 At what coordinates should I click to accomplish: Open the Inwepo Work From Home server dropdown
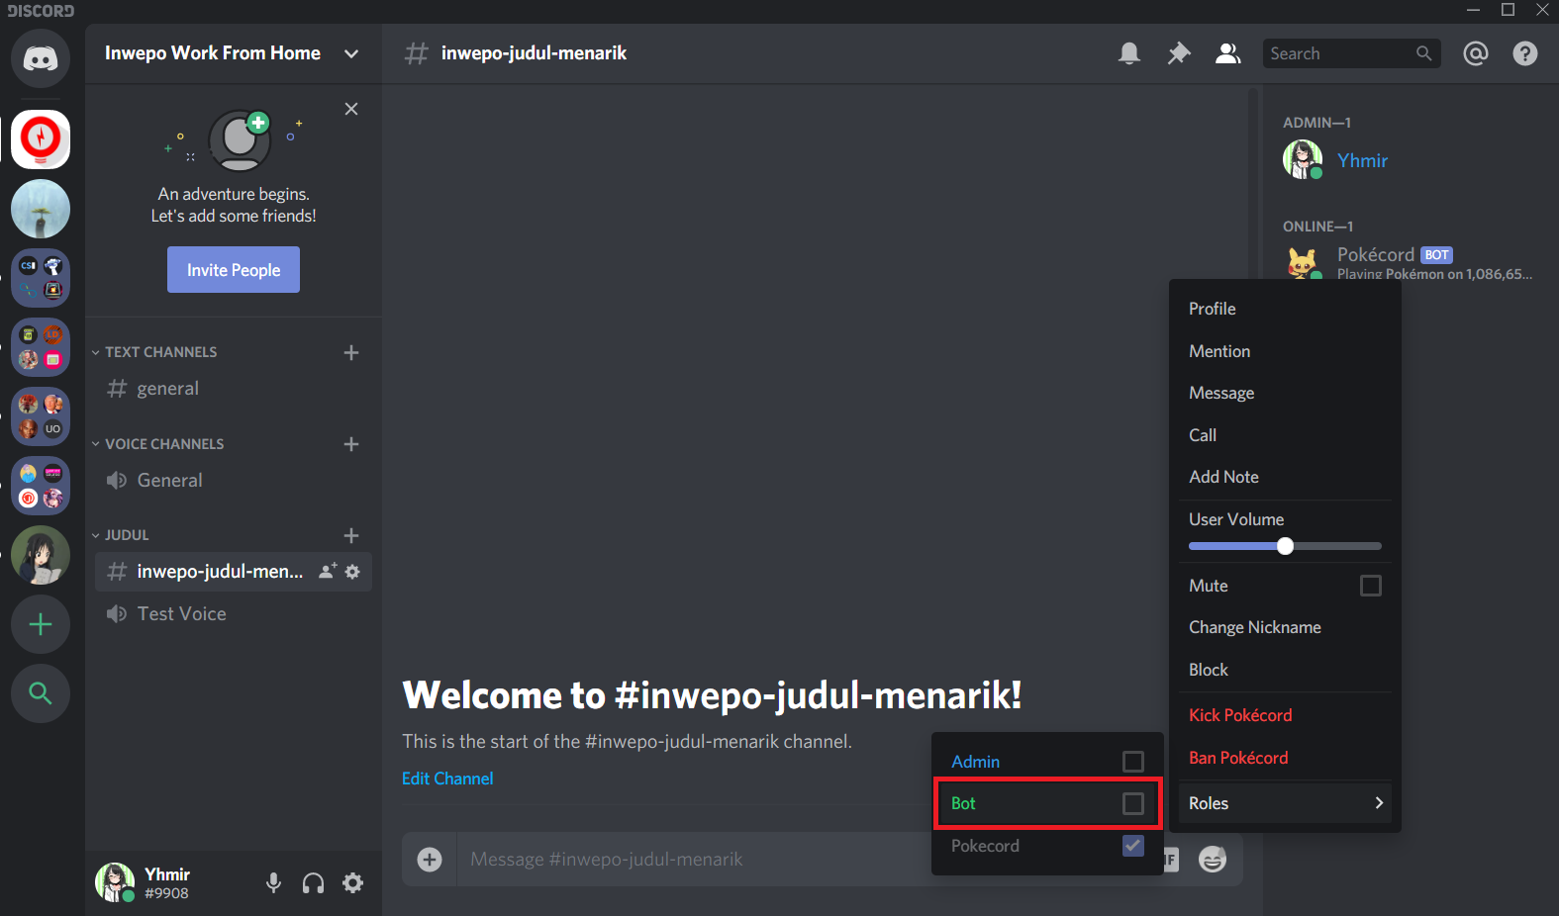[351, 53]
